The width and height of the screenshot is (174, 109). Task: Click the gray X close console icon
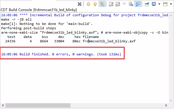pos(79,4)
